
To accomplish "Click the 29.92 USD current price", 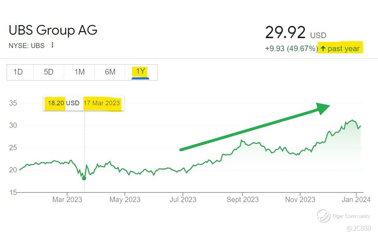I will 295,33.
